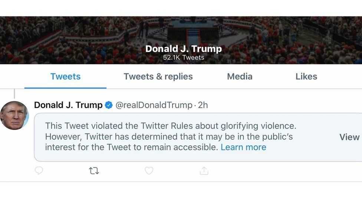Open the 2h tweet timestamp
This screenshot has height=203, width=362.
coord(203,105)
